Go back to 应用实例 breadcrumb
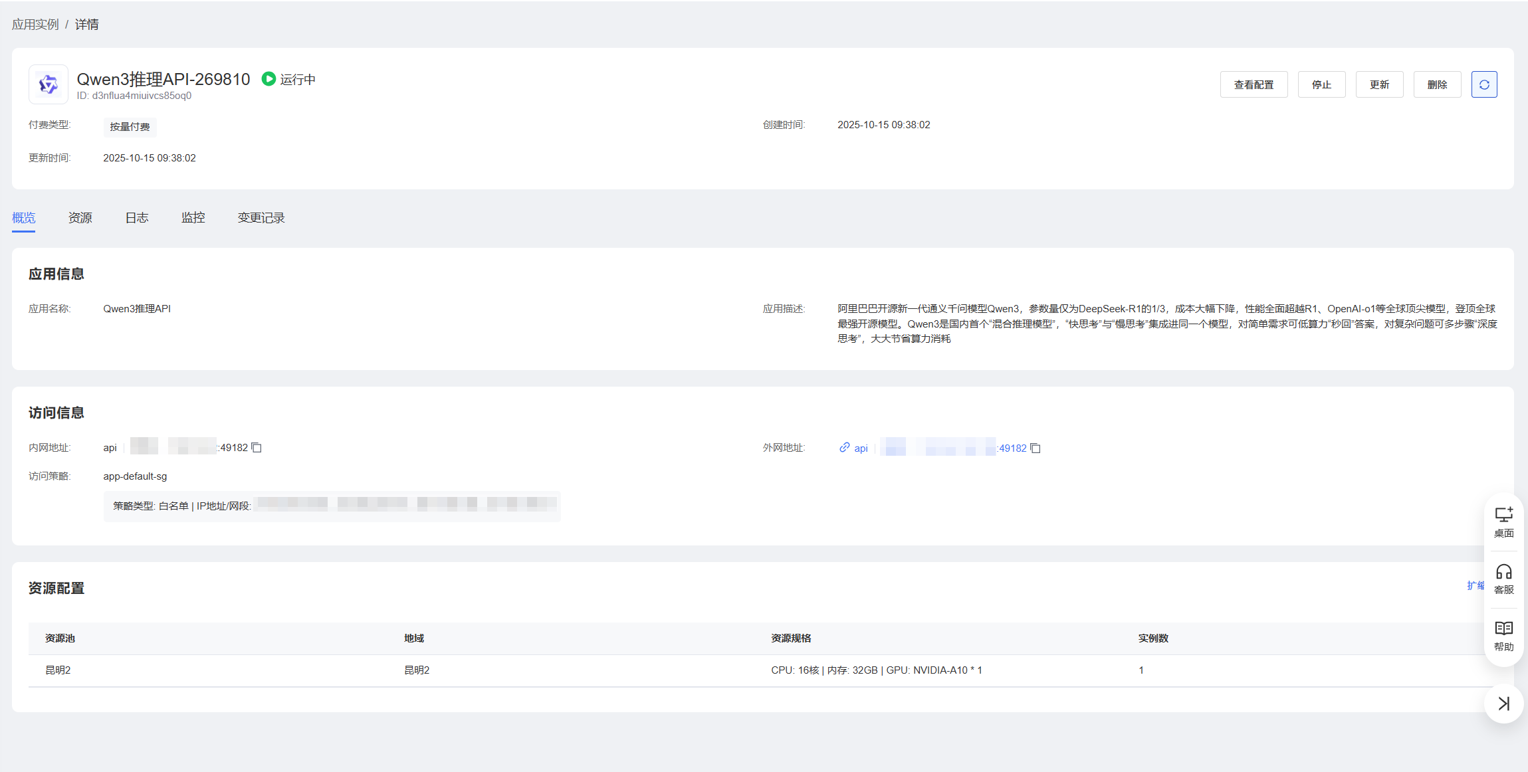1528x772 pixels. click(x=35, y=25)
